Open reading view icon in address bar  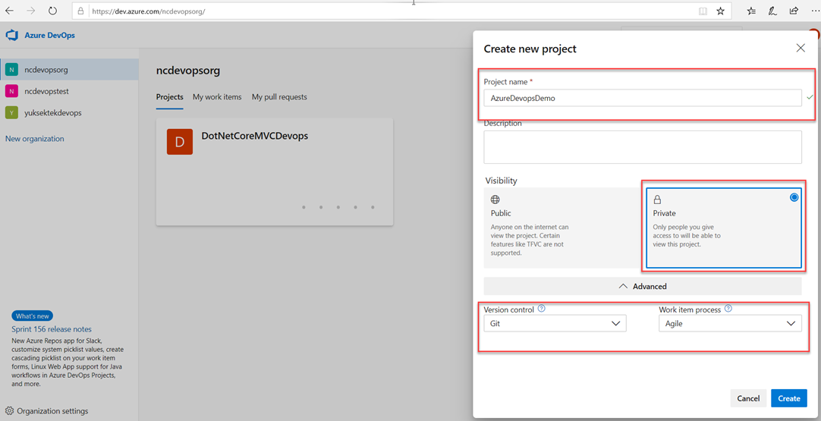[703, 11]
